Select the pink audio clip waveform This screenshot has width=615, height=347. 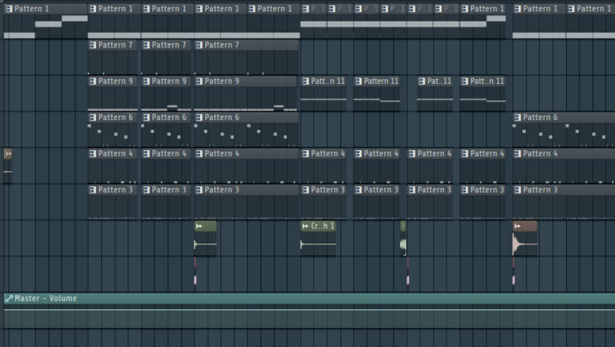(524, 244)
